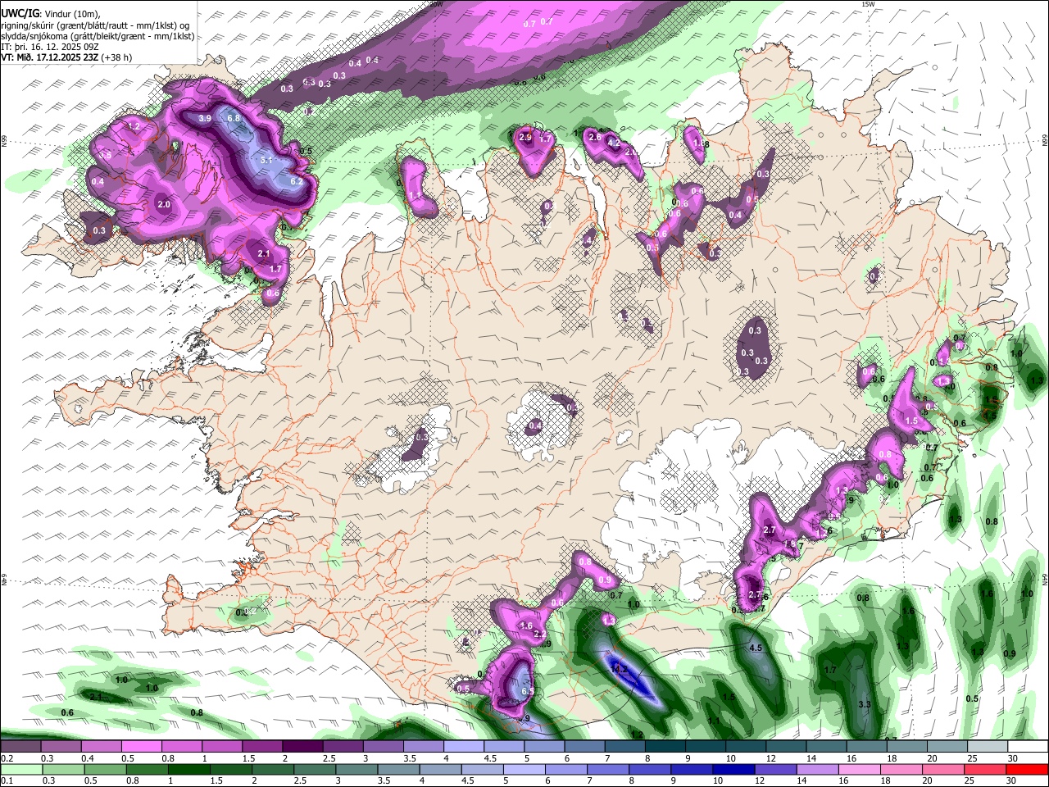Click the '0.1' label on the rain scale
This screenshot has width=1049, height=787.
(6, 780)
